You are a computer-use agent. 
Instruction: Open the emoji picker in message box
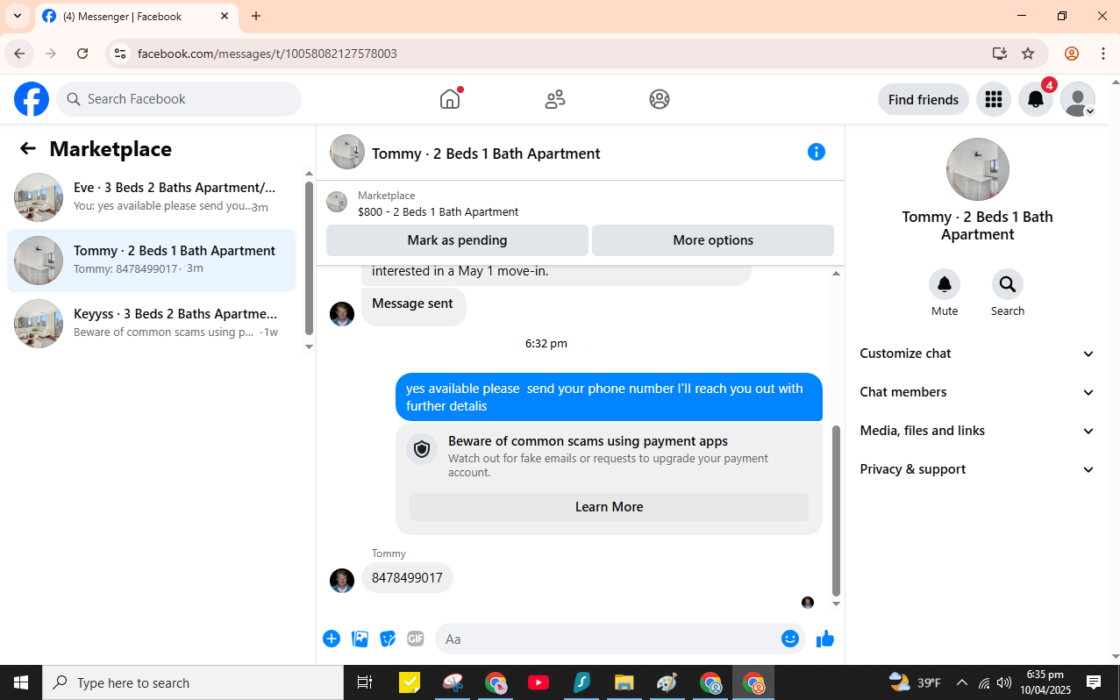(790, 639)
